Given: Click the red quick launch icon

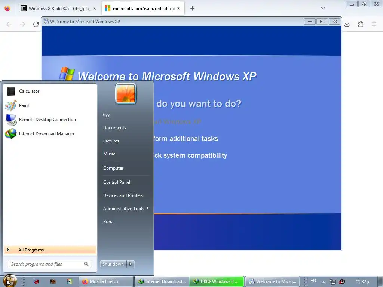Looking at the screenshot, I should (x=36, y=281).
